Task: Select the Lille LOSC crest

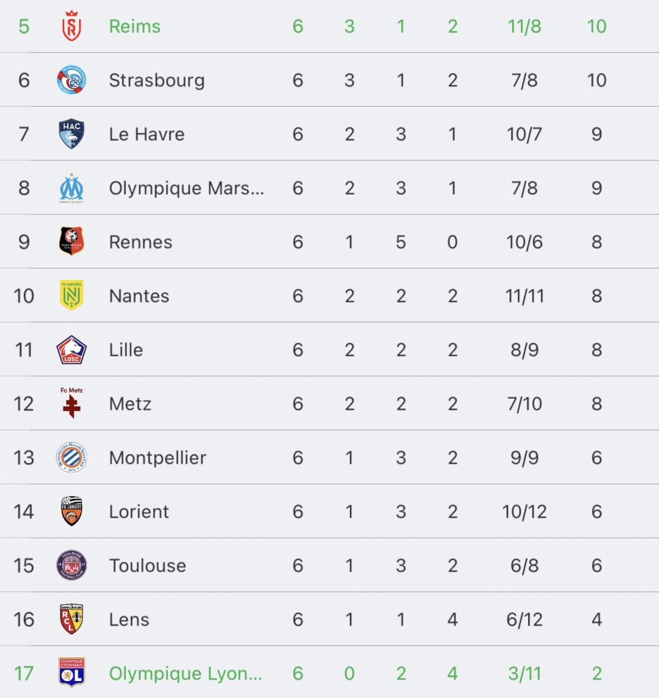Action: click(x=72, y=350)
